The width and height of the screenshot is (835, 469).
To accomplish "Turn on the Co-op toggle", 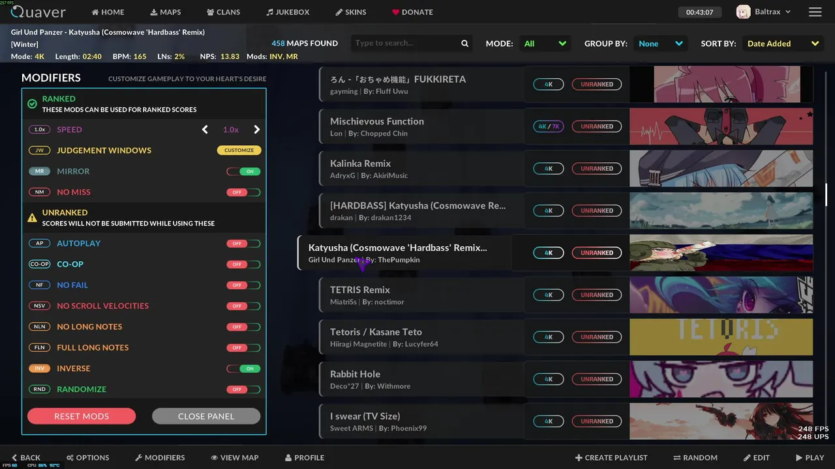I will click(243, 264).
